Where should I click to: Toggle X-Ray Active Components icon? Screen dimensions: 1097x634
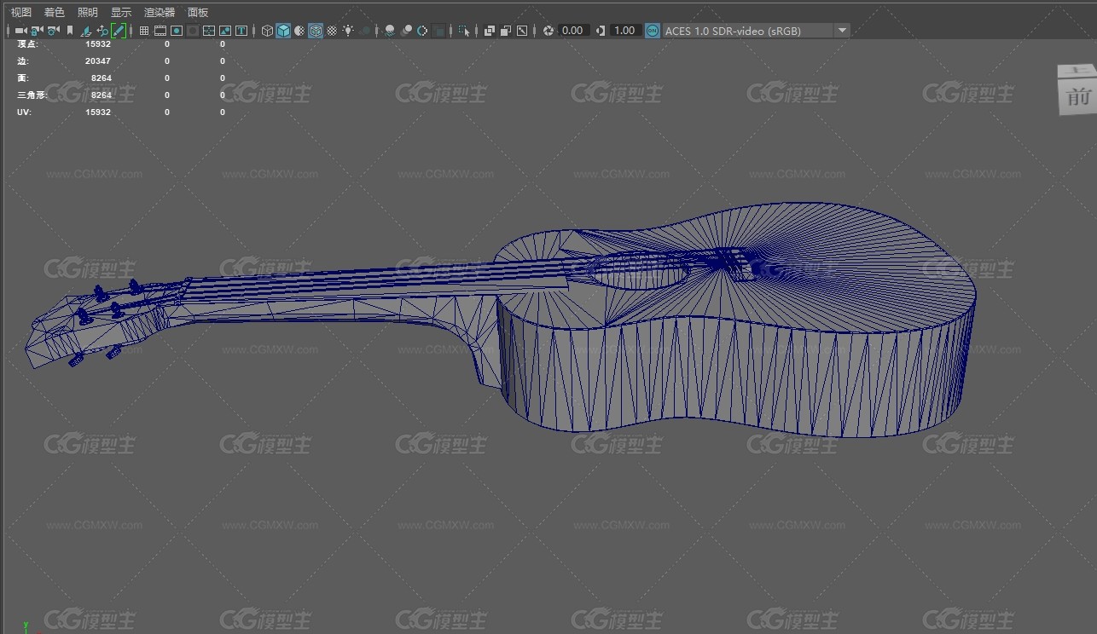(506, 30)
